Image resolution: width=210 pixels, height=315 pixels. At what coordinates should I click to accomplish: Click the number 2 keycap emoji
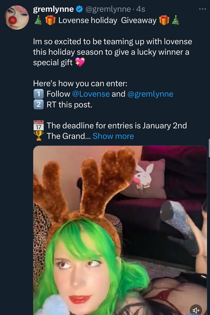tap(38, 105)
